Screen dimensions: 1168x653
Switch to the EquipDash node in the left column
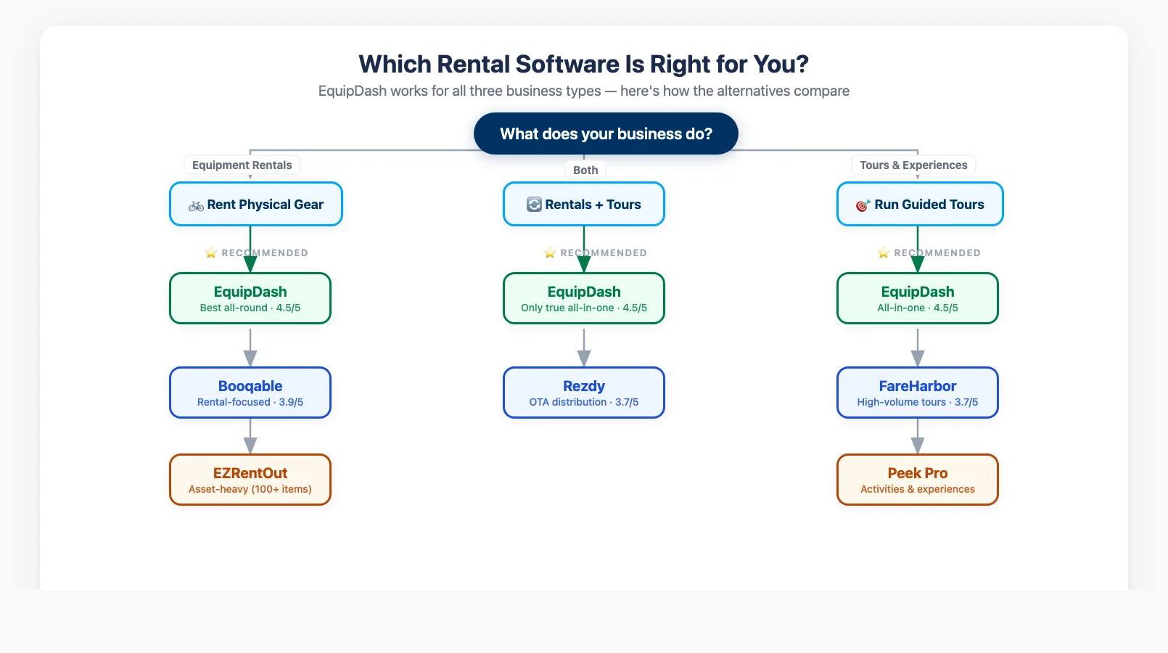tap(250, 297)
